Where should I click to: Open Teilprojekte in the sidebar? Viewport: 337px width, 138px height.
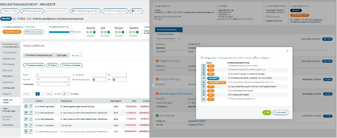pyautogui.click(x=10, y=76)
